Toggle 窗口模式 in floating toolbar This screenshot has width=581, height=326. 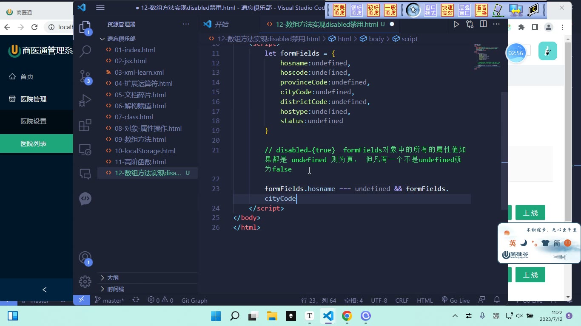(x=430, y=10)
